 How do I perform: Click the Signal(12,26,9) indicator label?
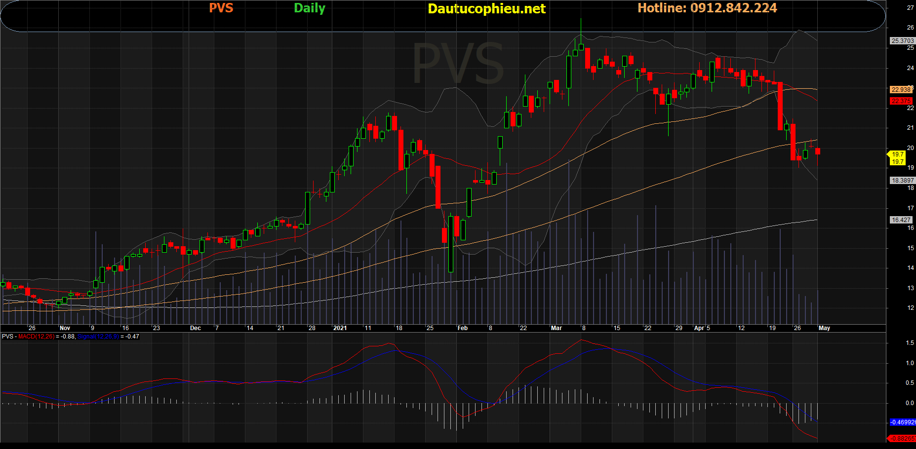[x=98, y=337]
